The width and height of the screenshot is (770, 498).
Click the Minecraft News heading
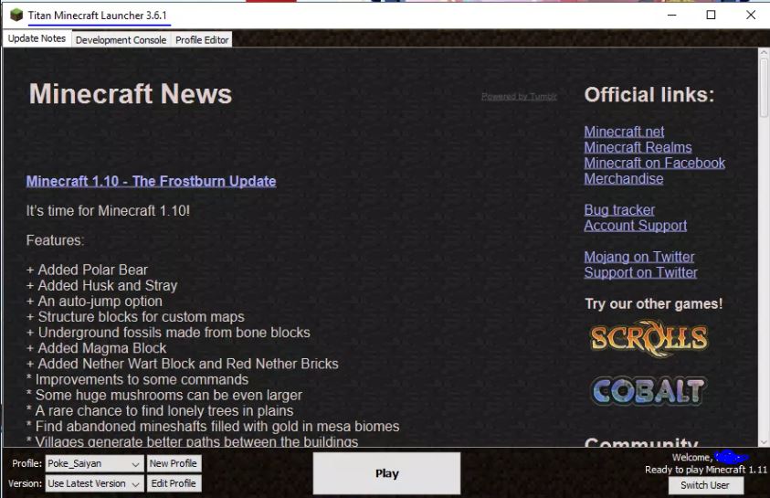click(x=130, y=94)
